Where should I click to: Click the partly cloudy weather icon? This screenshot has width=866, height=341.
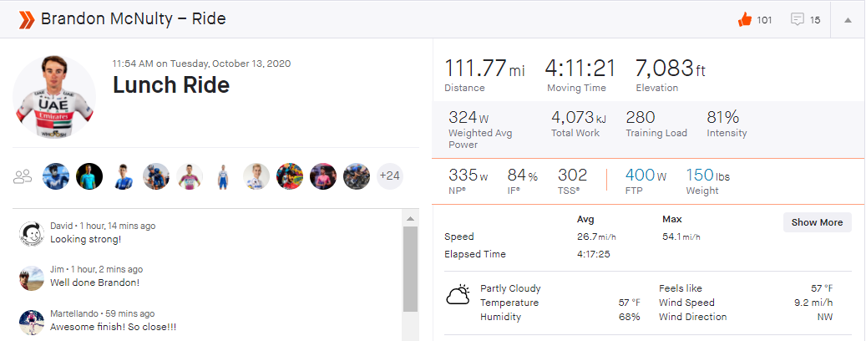pyautogui.click(x=458, y=295)
